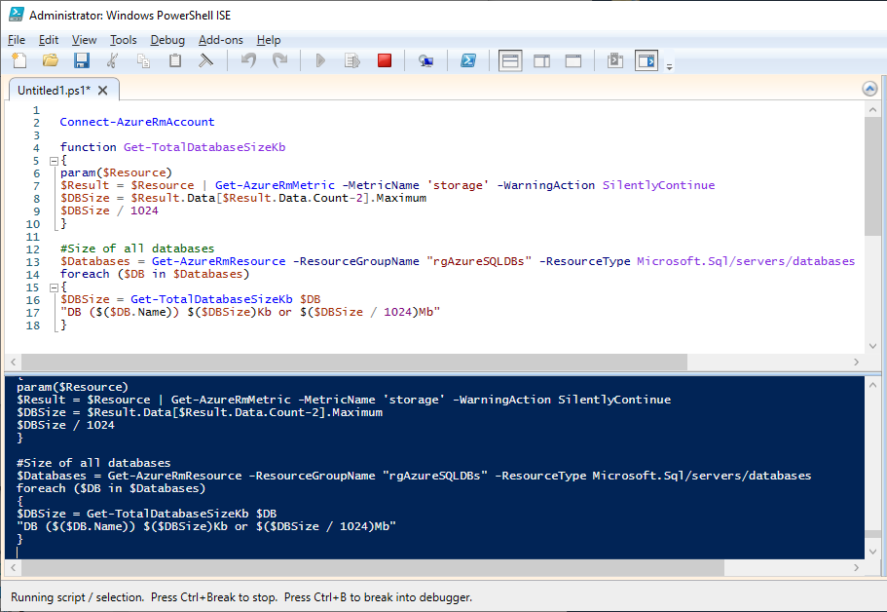887x612 pixels.
Task: Click the console pane scroll down arrow
Action: pyautogui.click(x=872, y=552)
